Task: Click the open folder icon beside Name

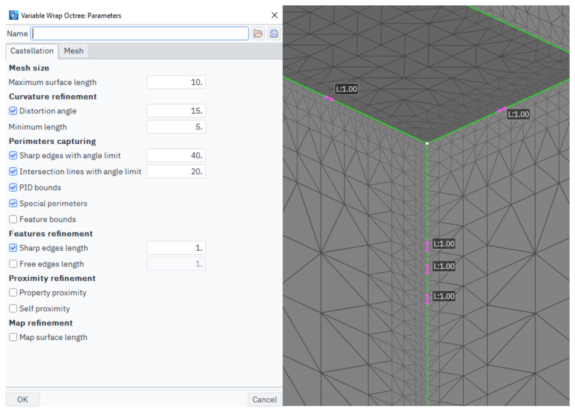Action: (x=258, y=34)
